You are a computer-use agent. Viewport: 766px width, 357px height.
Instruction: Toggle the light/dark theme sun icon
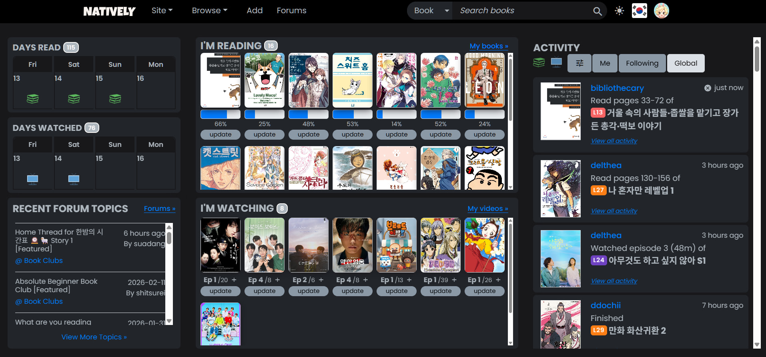click(619, 11)
